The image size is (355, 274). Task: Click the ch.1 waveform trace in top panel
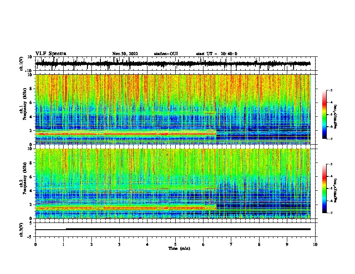(173, 64)
